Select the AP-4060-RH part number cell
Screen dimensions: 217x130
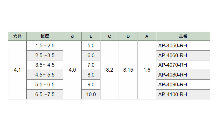coord(172,55)
